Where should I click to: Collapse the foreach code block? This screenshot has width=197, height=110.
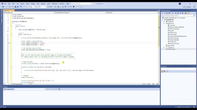(12, 67)
